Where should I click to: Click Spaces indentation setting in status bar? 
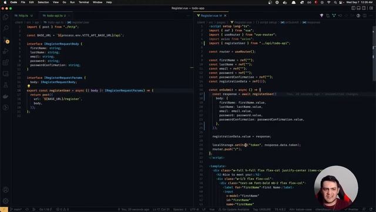click(179, 210)
